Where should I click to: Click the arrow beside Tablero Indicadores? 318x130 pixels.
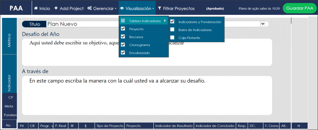[165, 21]
